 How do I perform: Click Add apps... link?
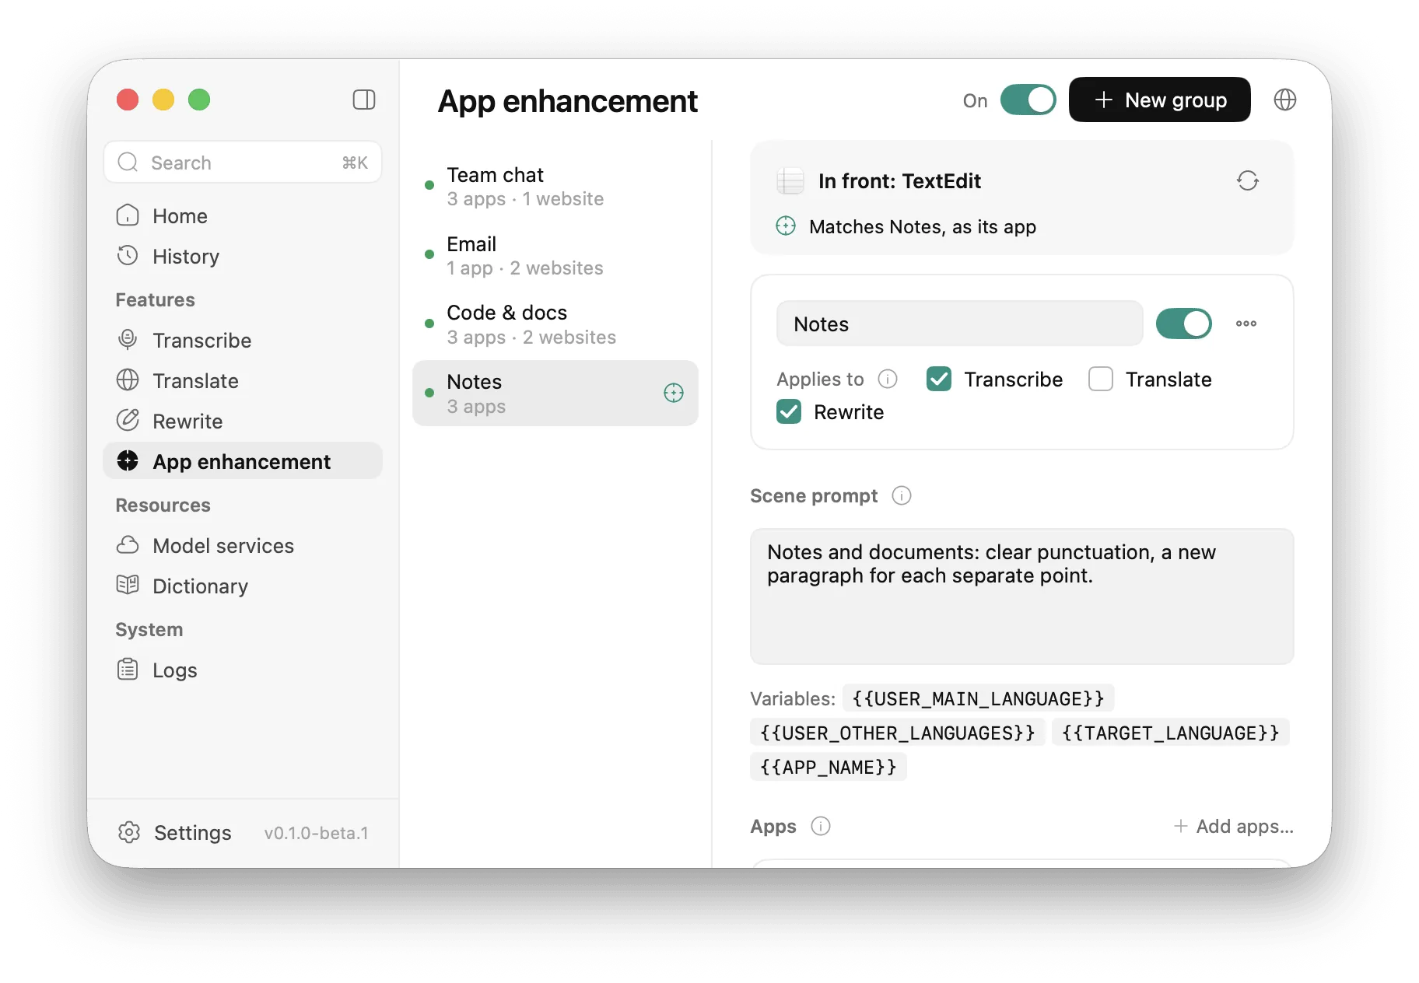point(1233,826)
